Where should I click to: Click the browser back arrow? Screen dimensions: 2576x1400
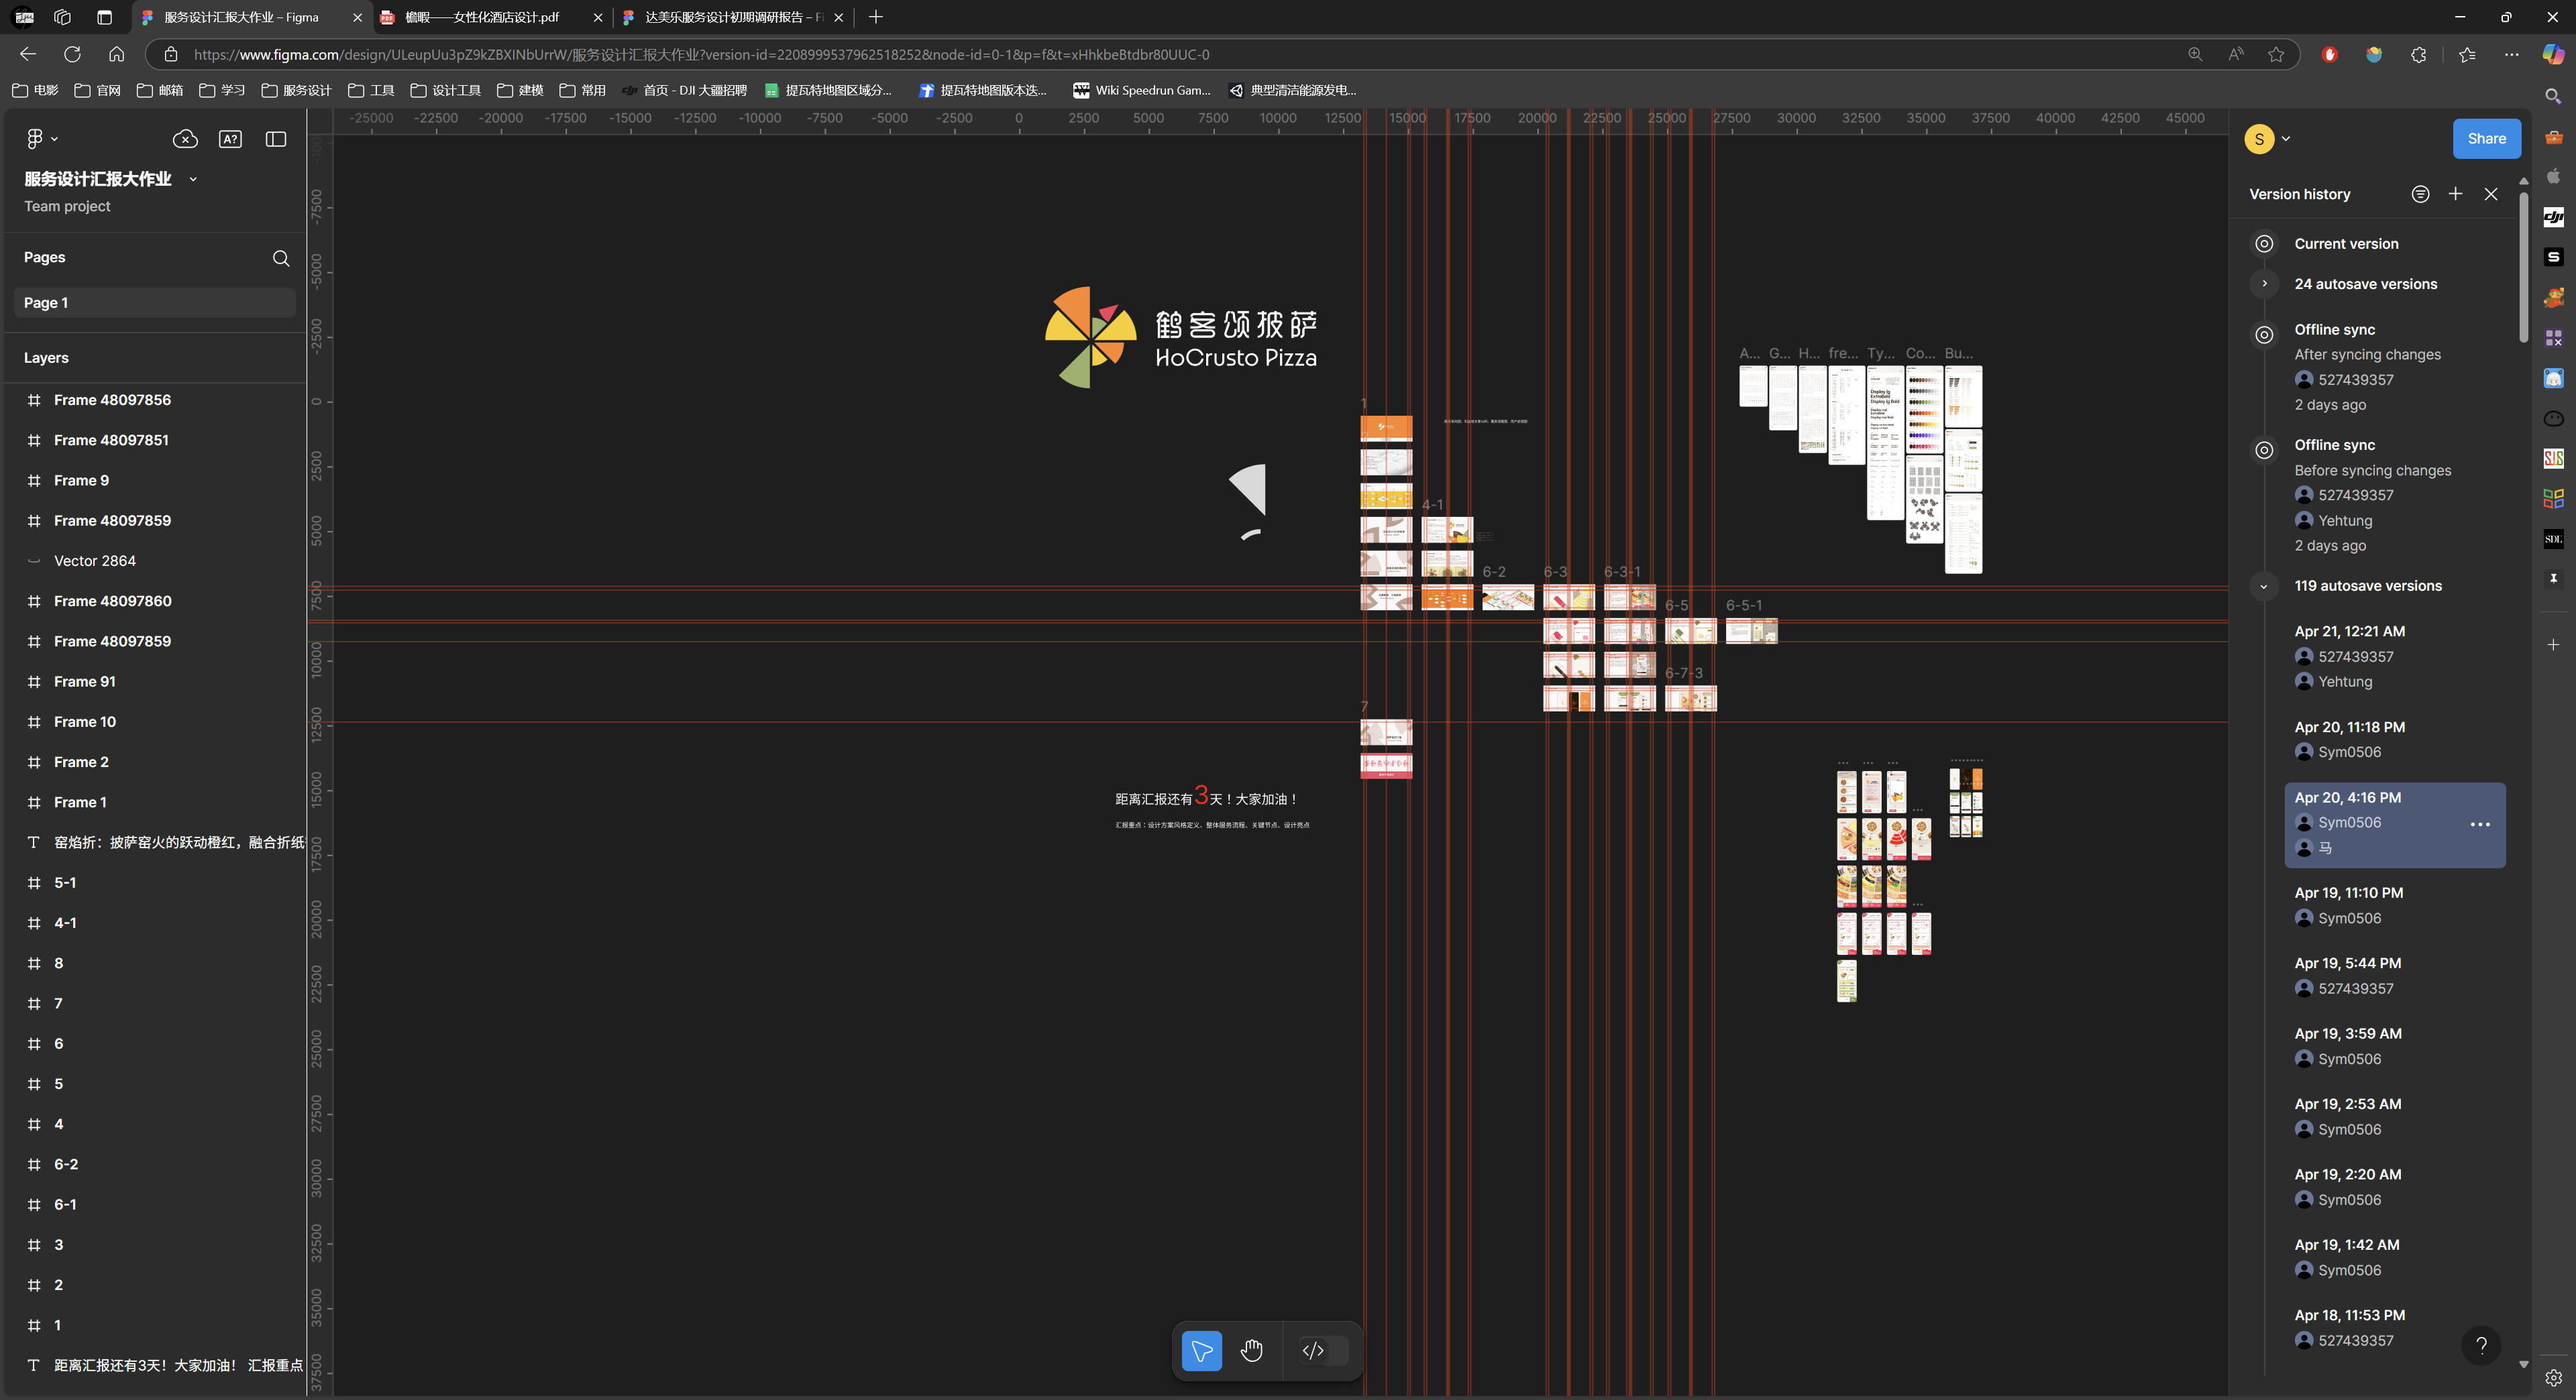coord(28,54)
